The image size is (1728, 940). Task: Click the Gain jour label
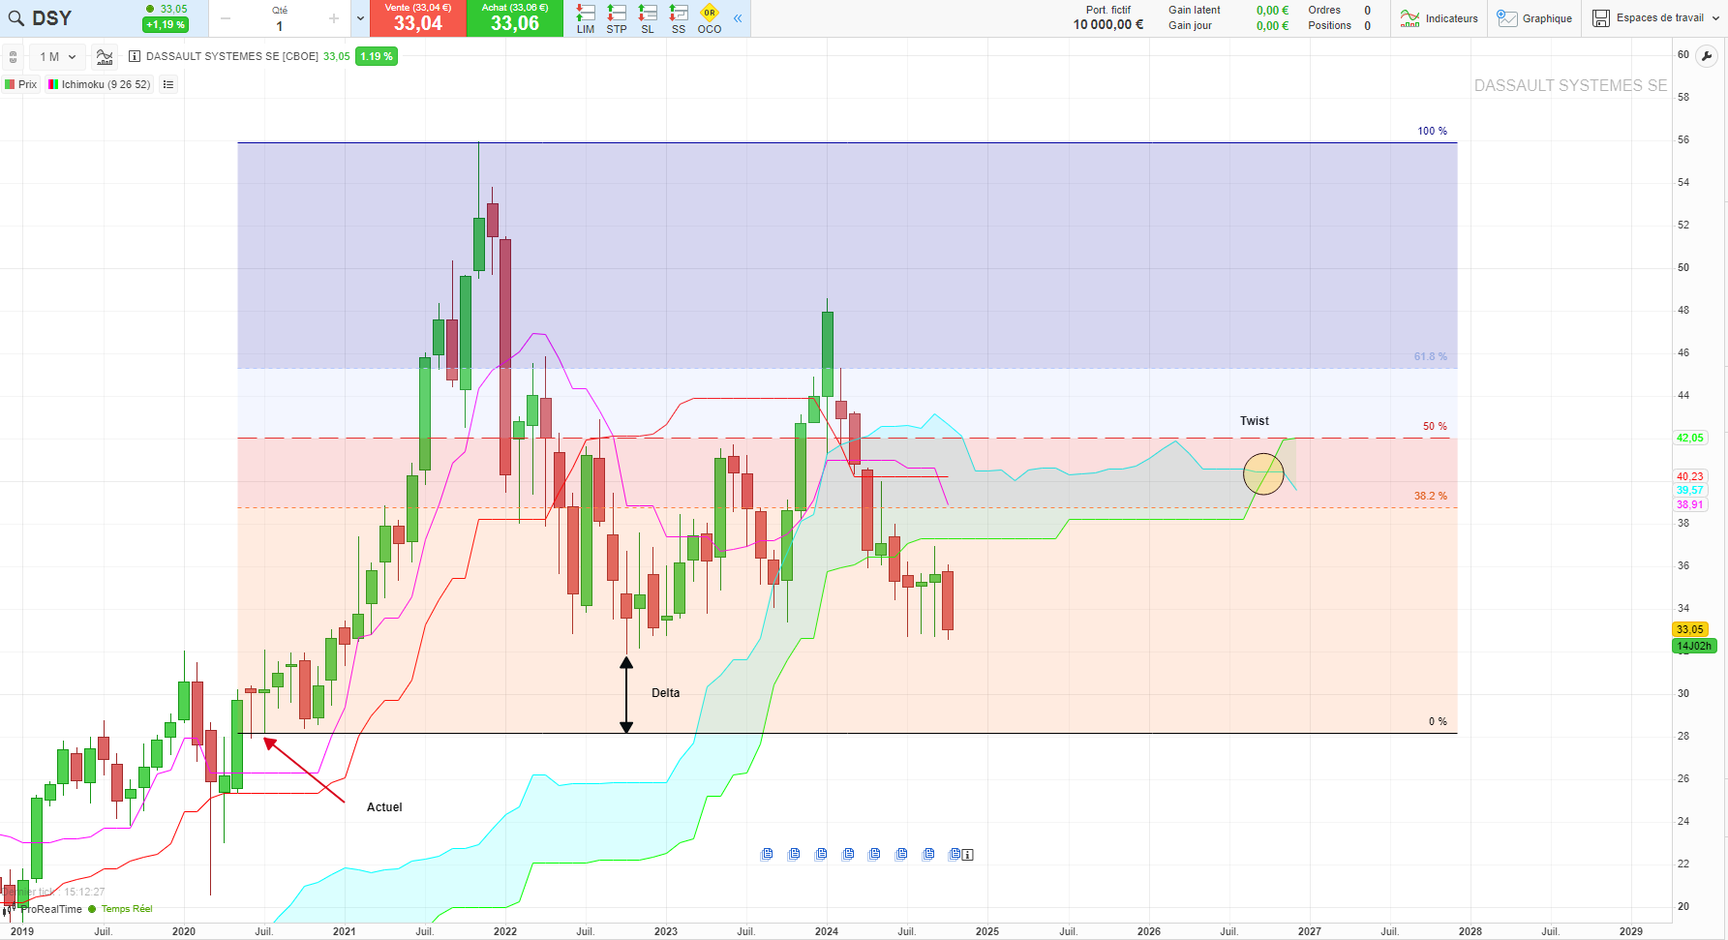click(1190, 26)
